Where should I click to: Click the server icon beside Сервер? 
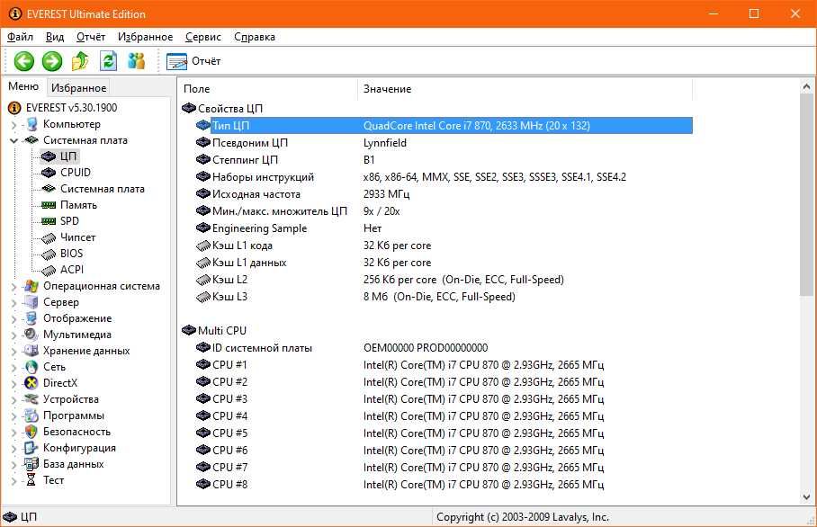pos(31,302)
